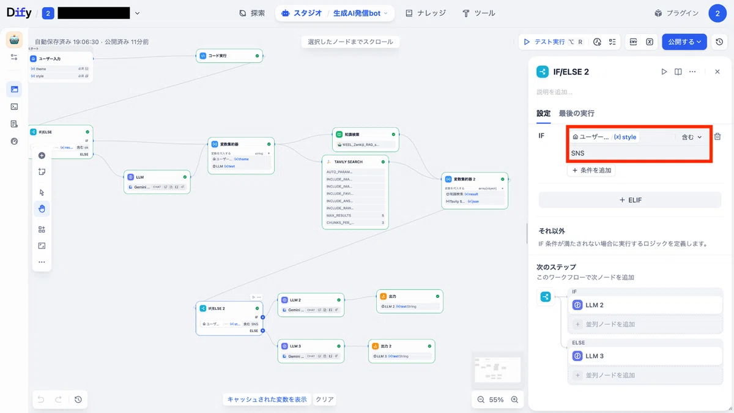Screen dimensions: 734x413
Task: Open version history icon beside publish button
Action: (x=719, y=42)
